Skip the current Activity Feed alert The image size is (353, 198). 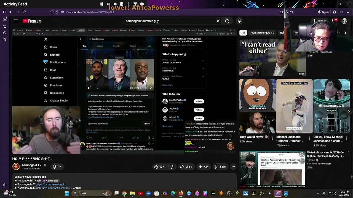pos(115,4)
